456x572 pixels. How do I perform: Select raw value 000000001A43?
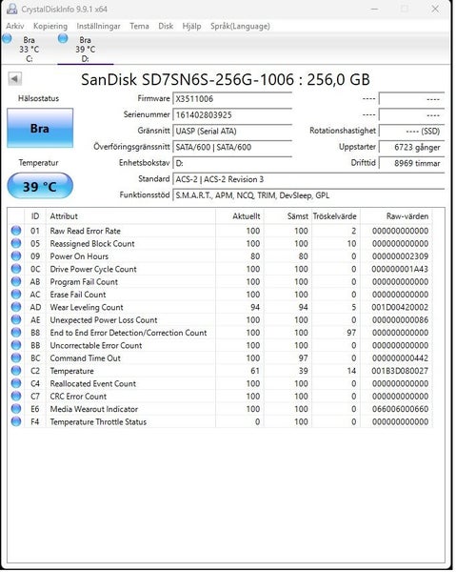point(400,269)
